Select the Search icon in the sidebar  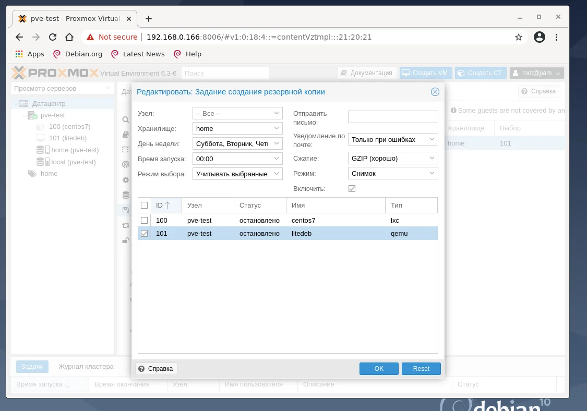click(125, 119)
